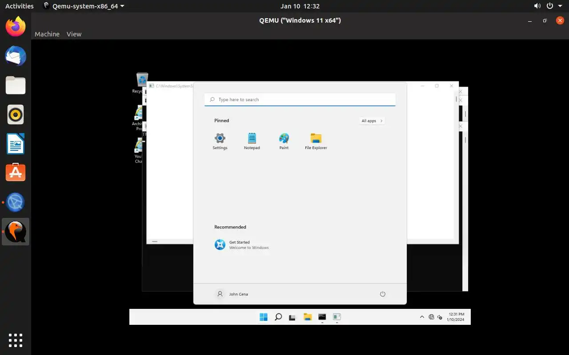
Task: Expand the All apps list
Action: [372, 121]
